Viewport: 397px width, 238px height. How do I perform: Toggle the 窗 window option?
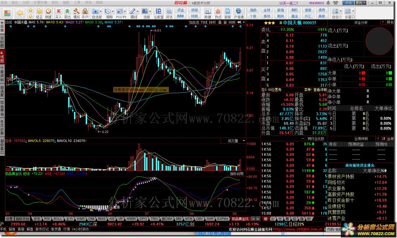225,22
